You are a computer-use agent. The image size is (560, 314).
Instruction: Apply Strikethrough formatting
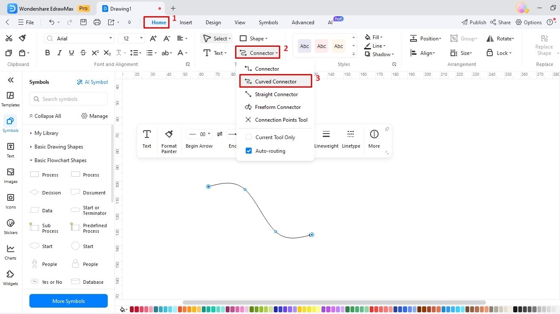(x=83, y=53)
